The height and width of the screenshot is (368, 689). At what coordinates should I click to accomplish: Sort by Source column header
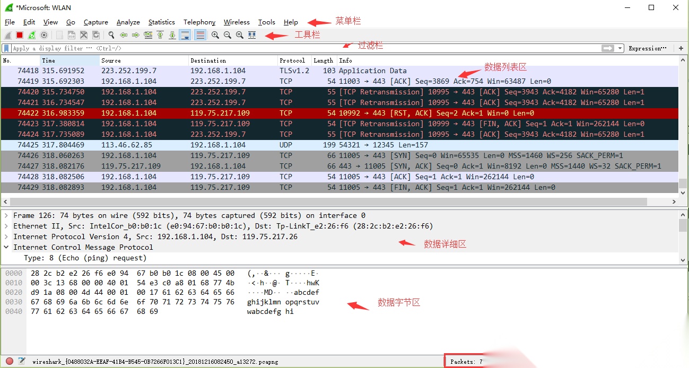(x=144, y=60)
